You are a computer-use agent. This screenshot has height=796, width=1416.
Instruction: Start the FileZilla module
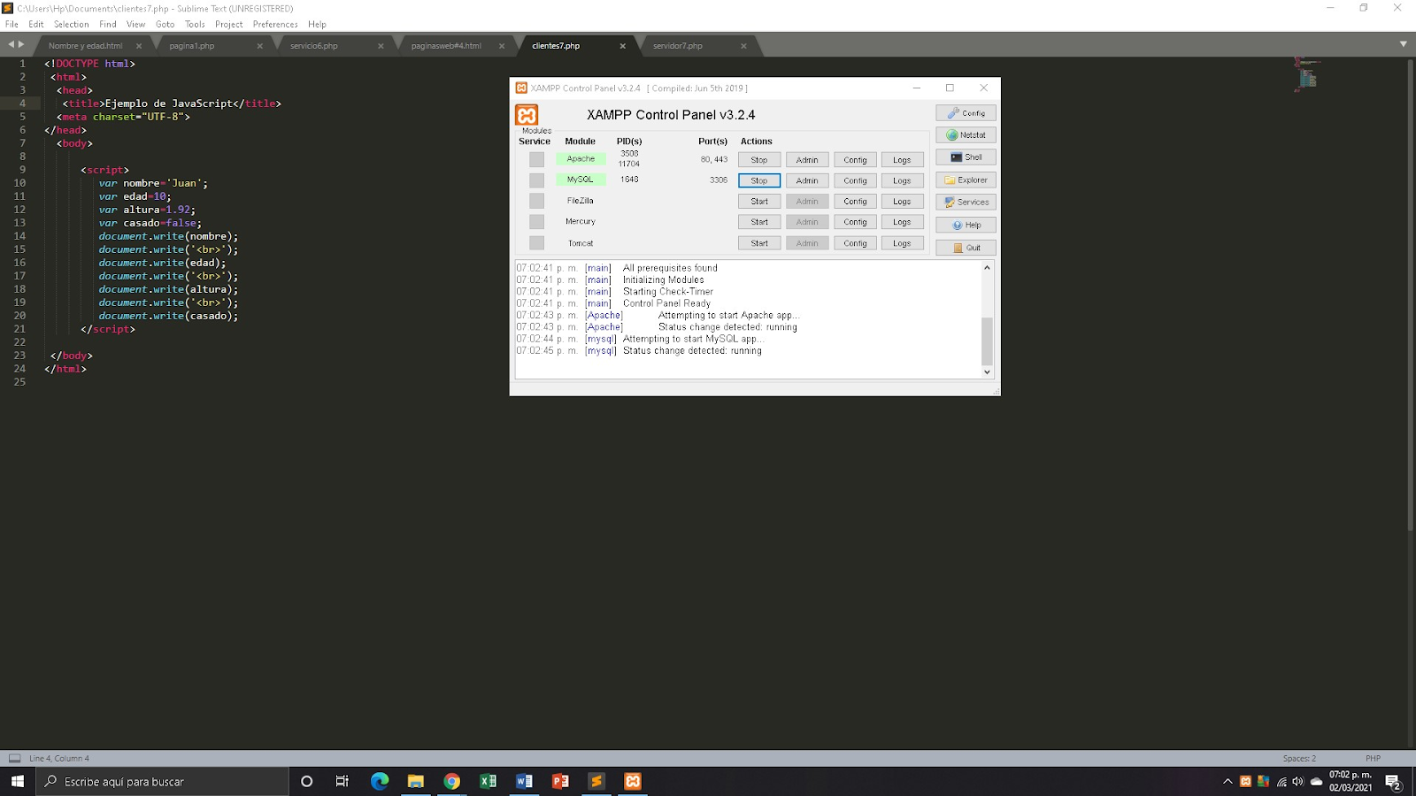[x=759, y=202]
